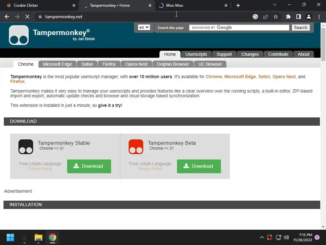Open the Changes navigation tab
The height and width of the screenshot is (245, 326).
[x=250, y=54]
